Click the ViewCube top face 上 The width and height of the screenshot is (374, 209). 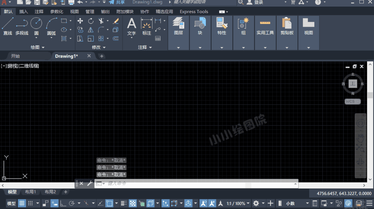pos(353,84)
